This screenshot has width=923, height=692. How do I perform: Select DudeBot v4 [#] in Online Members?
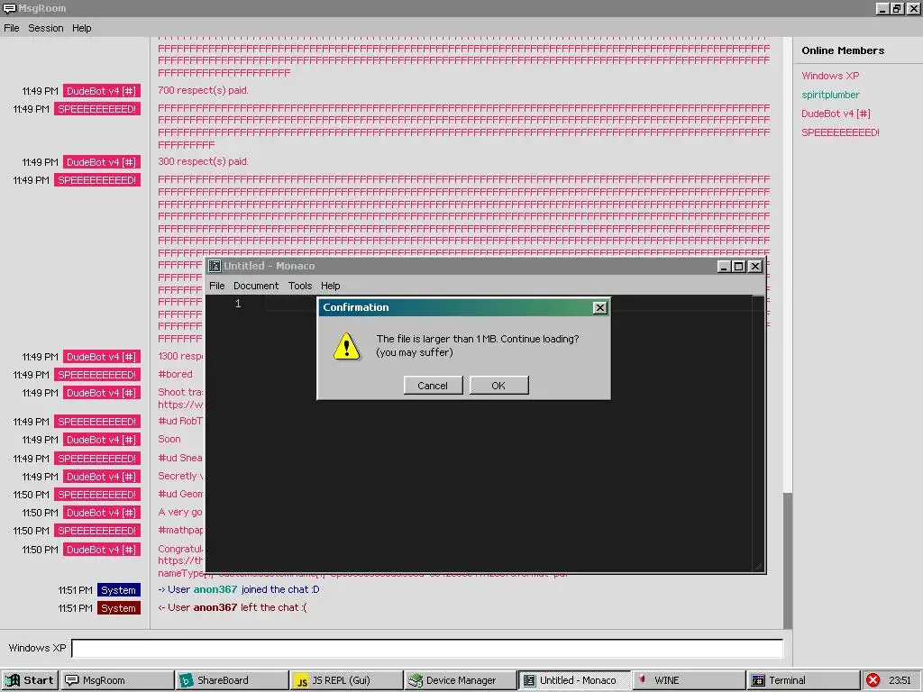pos(836,114)
